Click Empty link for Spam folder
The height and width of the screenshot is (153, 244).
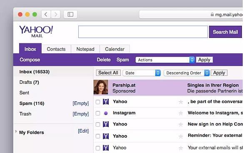(81, 103)
